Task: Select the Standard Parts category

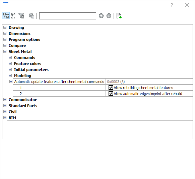Action: [x=23, y=106]
